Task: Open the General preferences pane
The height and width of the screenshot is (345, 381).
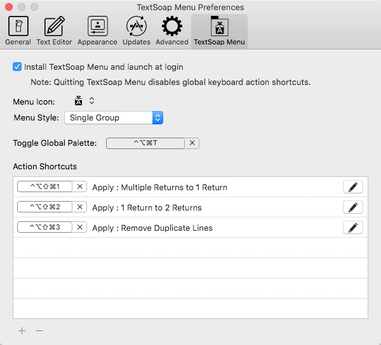Action: [x=18, y=30]
